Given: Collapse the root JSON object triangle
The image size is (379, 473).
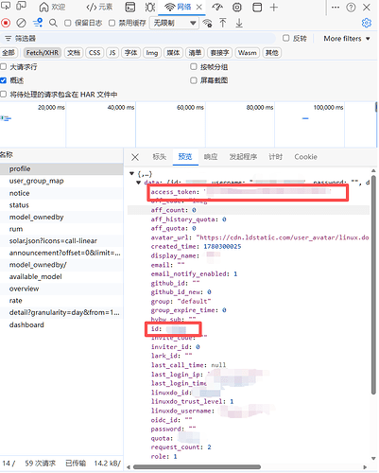Looking at the screenshot, I should coord(131,173).
